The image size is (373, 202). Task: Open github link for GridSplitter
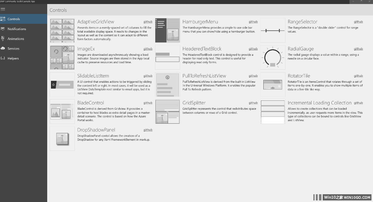253,103
